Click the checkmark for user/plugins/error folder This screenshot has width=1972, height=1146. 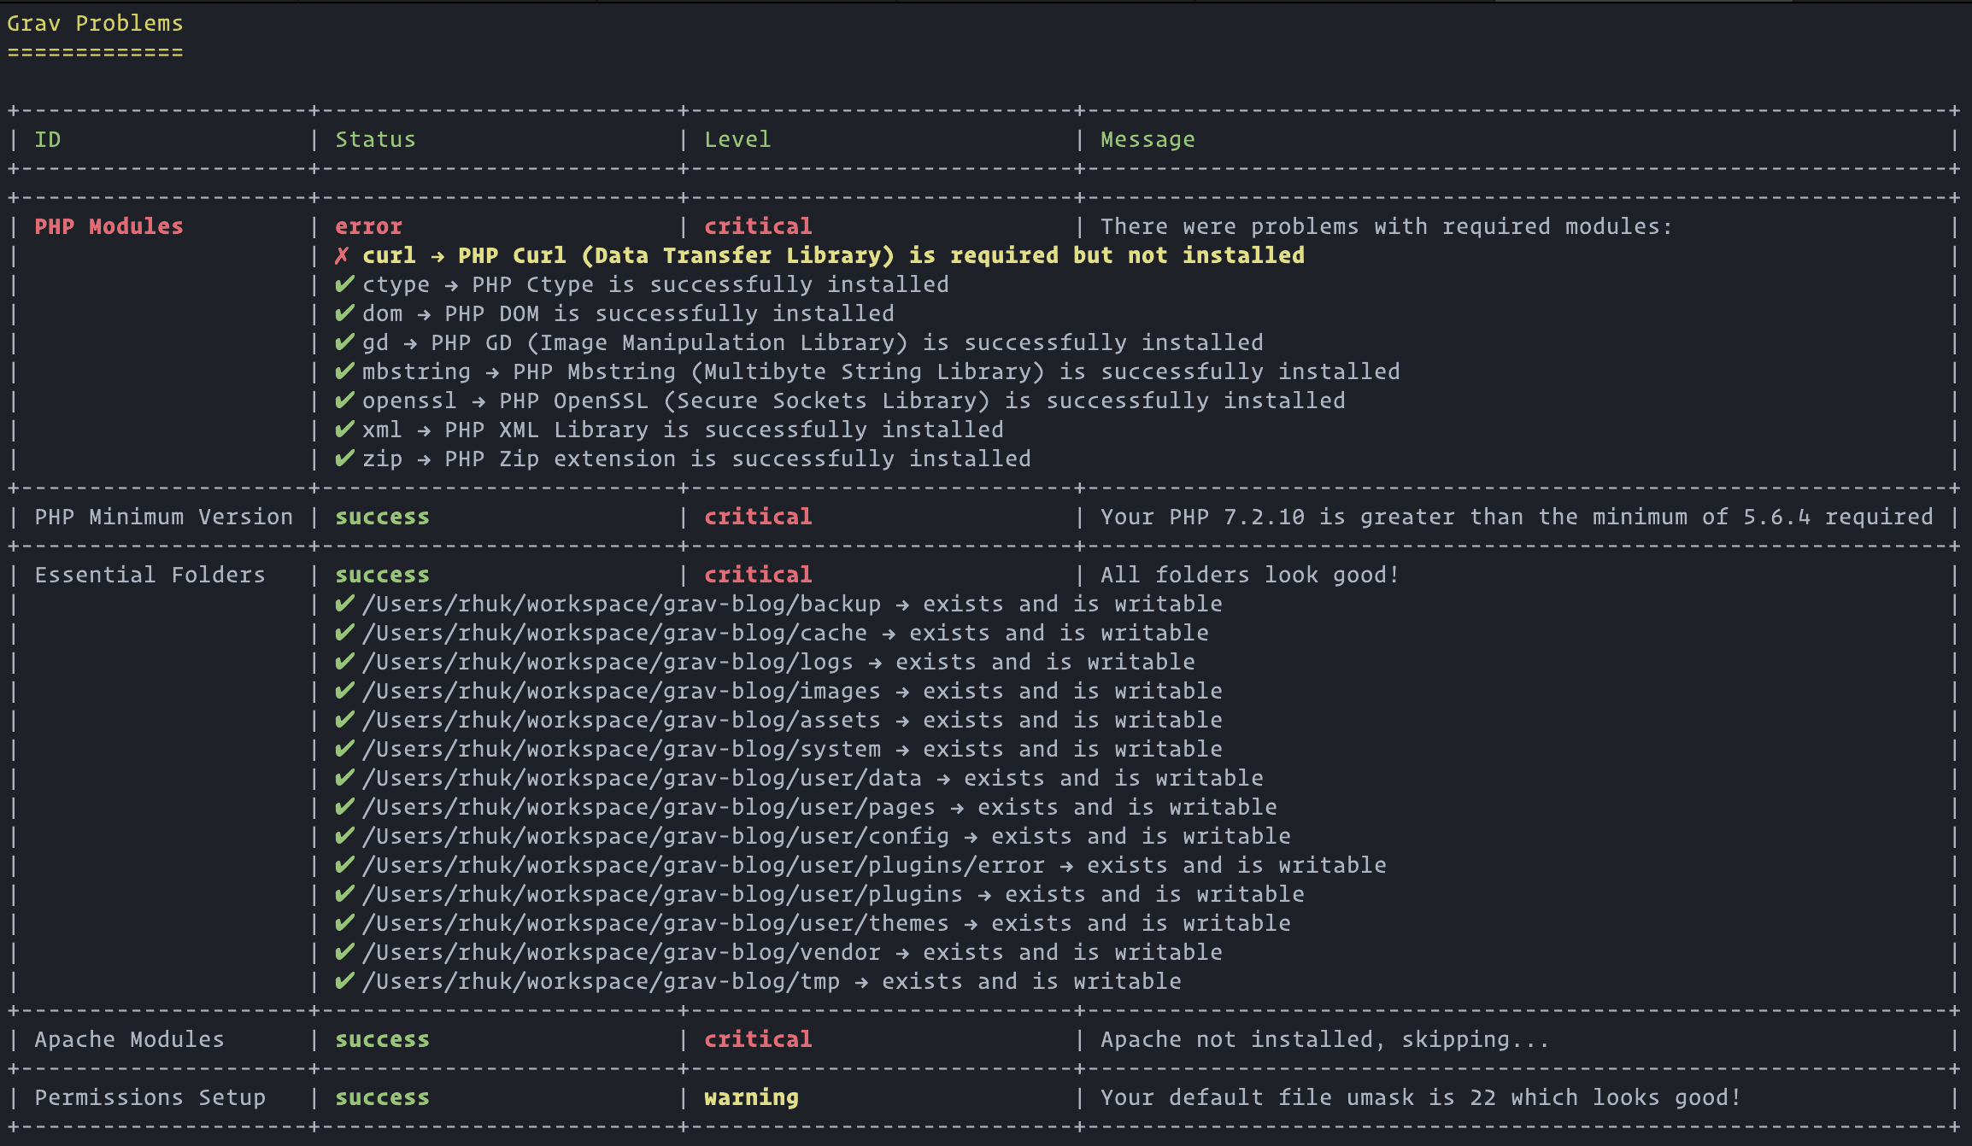tap(344, 865)
